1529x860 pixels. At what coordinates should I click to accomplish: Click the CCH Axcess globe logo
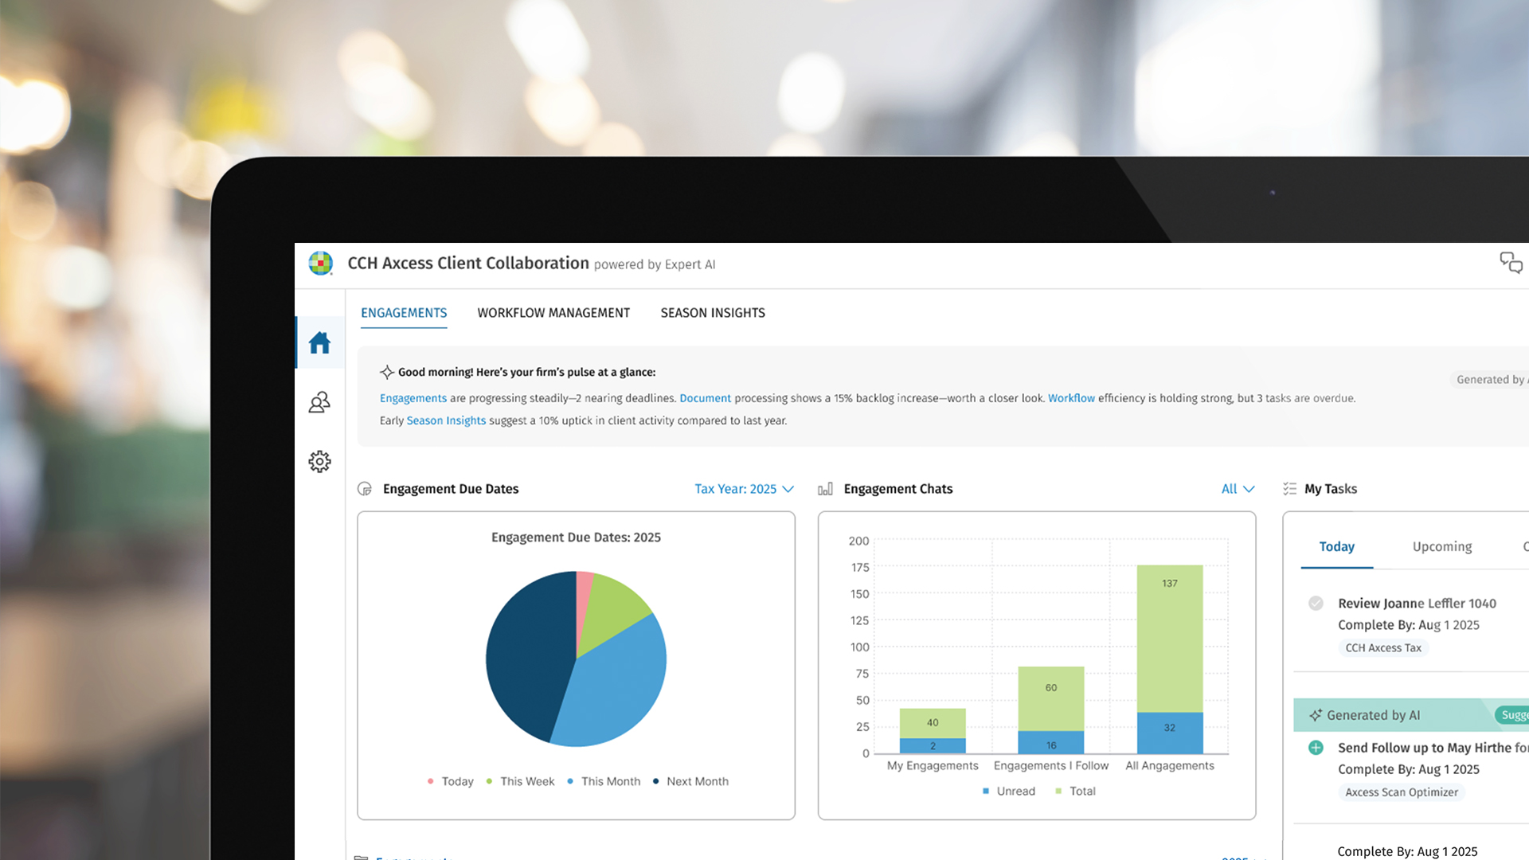coord(320,263)
